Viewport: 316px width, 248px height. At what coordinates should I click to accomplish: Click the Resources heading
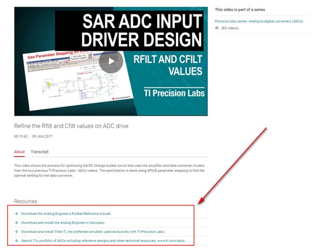click(x=25, y=202)
